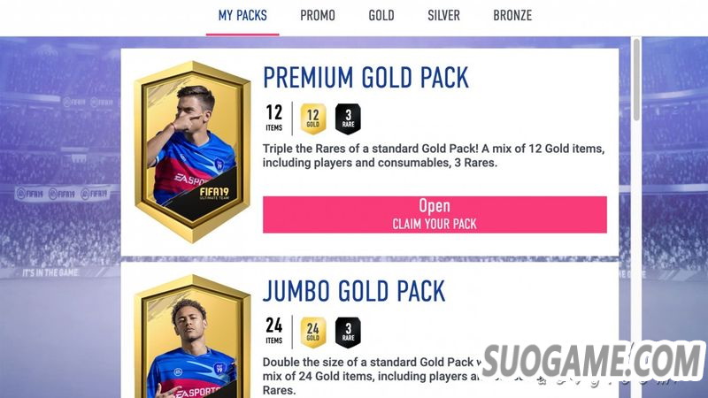Click the Premium Gold Pack card image
The width and height of the screenshot is (708, 398).
193,152
